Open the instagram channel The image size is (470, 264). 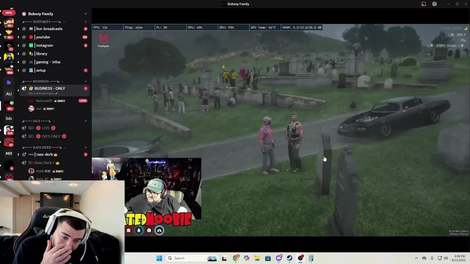[x=54, y=45]
